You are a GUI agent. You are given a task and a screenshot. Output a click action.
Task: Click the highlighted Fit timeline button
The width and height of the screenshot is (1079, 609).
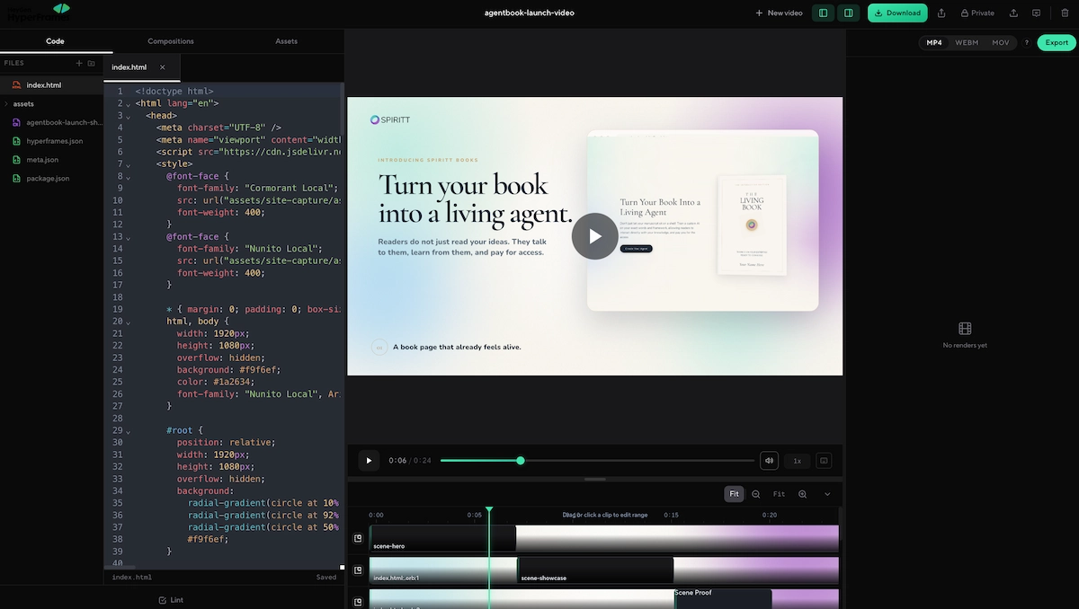(x=735, y=494)
